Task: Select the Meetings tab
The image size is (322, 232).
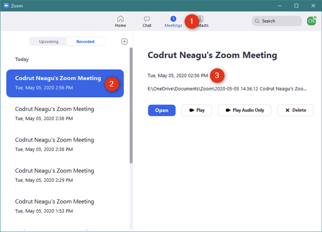Action: point(173,21)
